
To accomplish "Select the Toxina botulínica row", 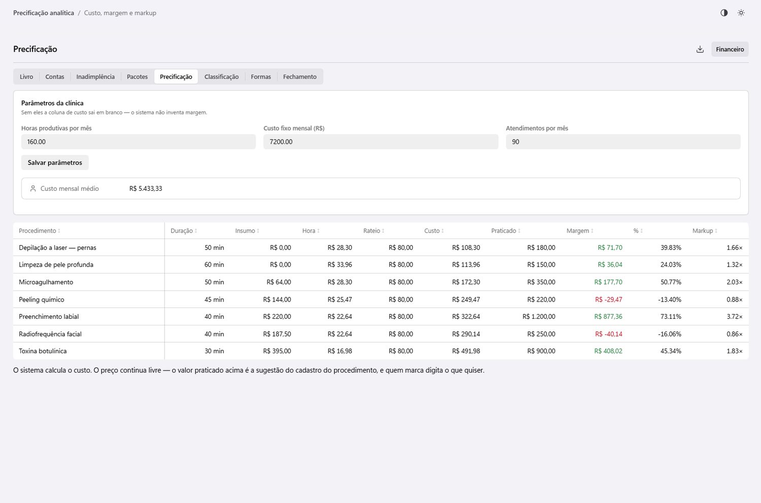I will 380,351.
